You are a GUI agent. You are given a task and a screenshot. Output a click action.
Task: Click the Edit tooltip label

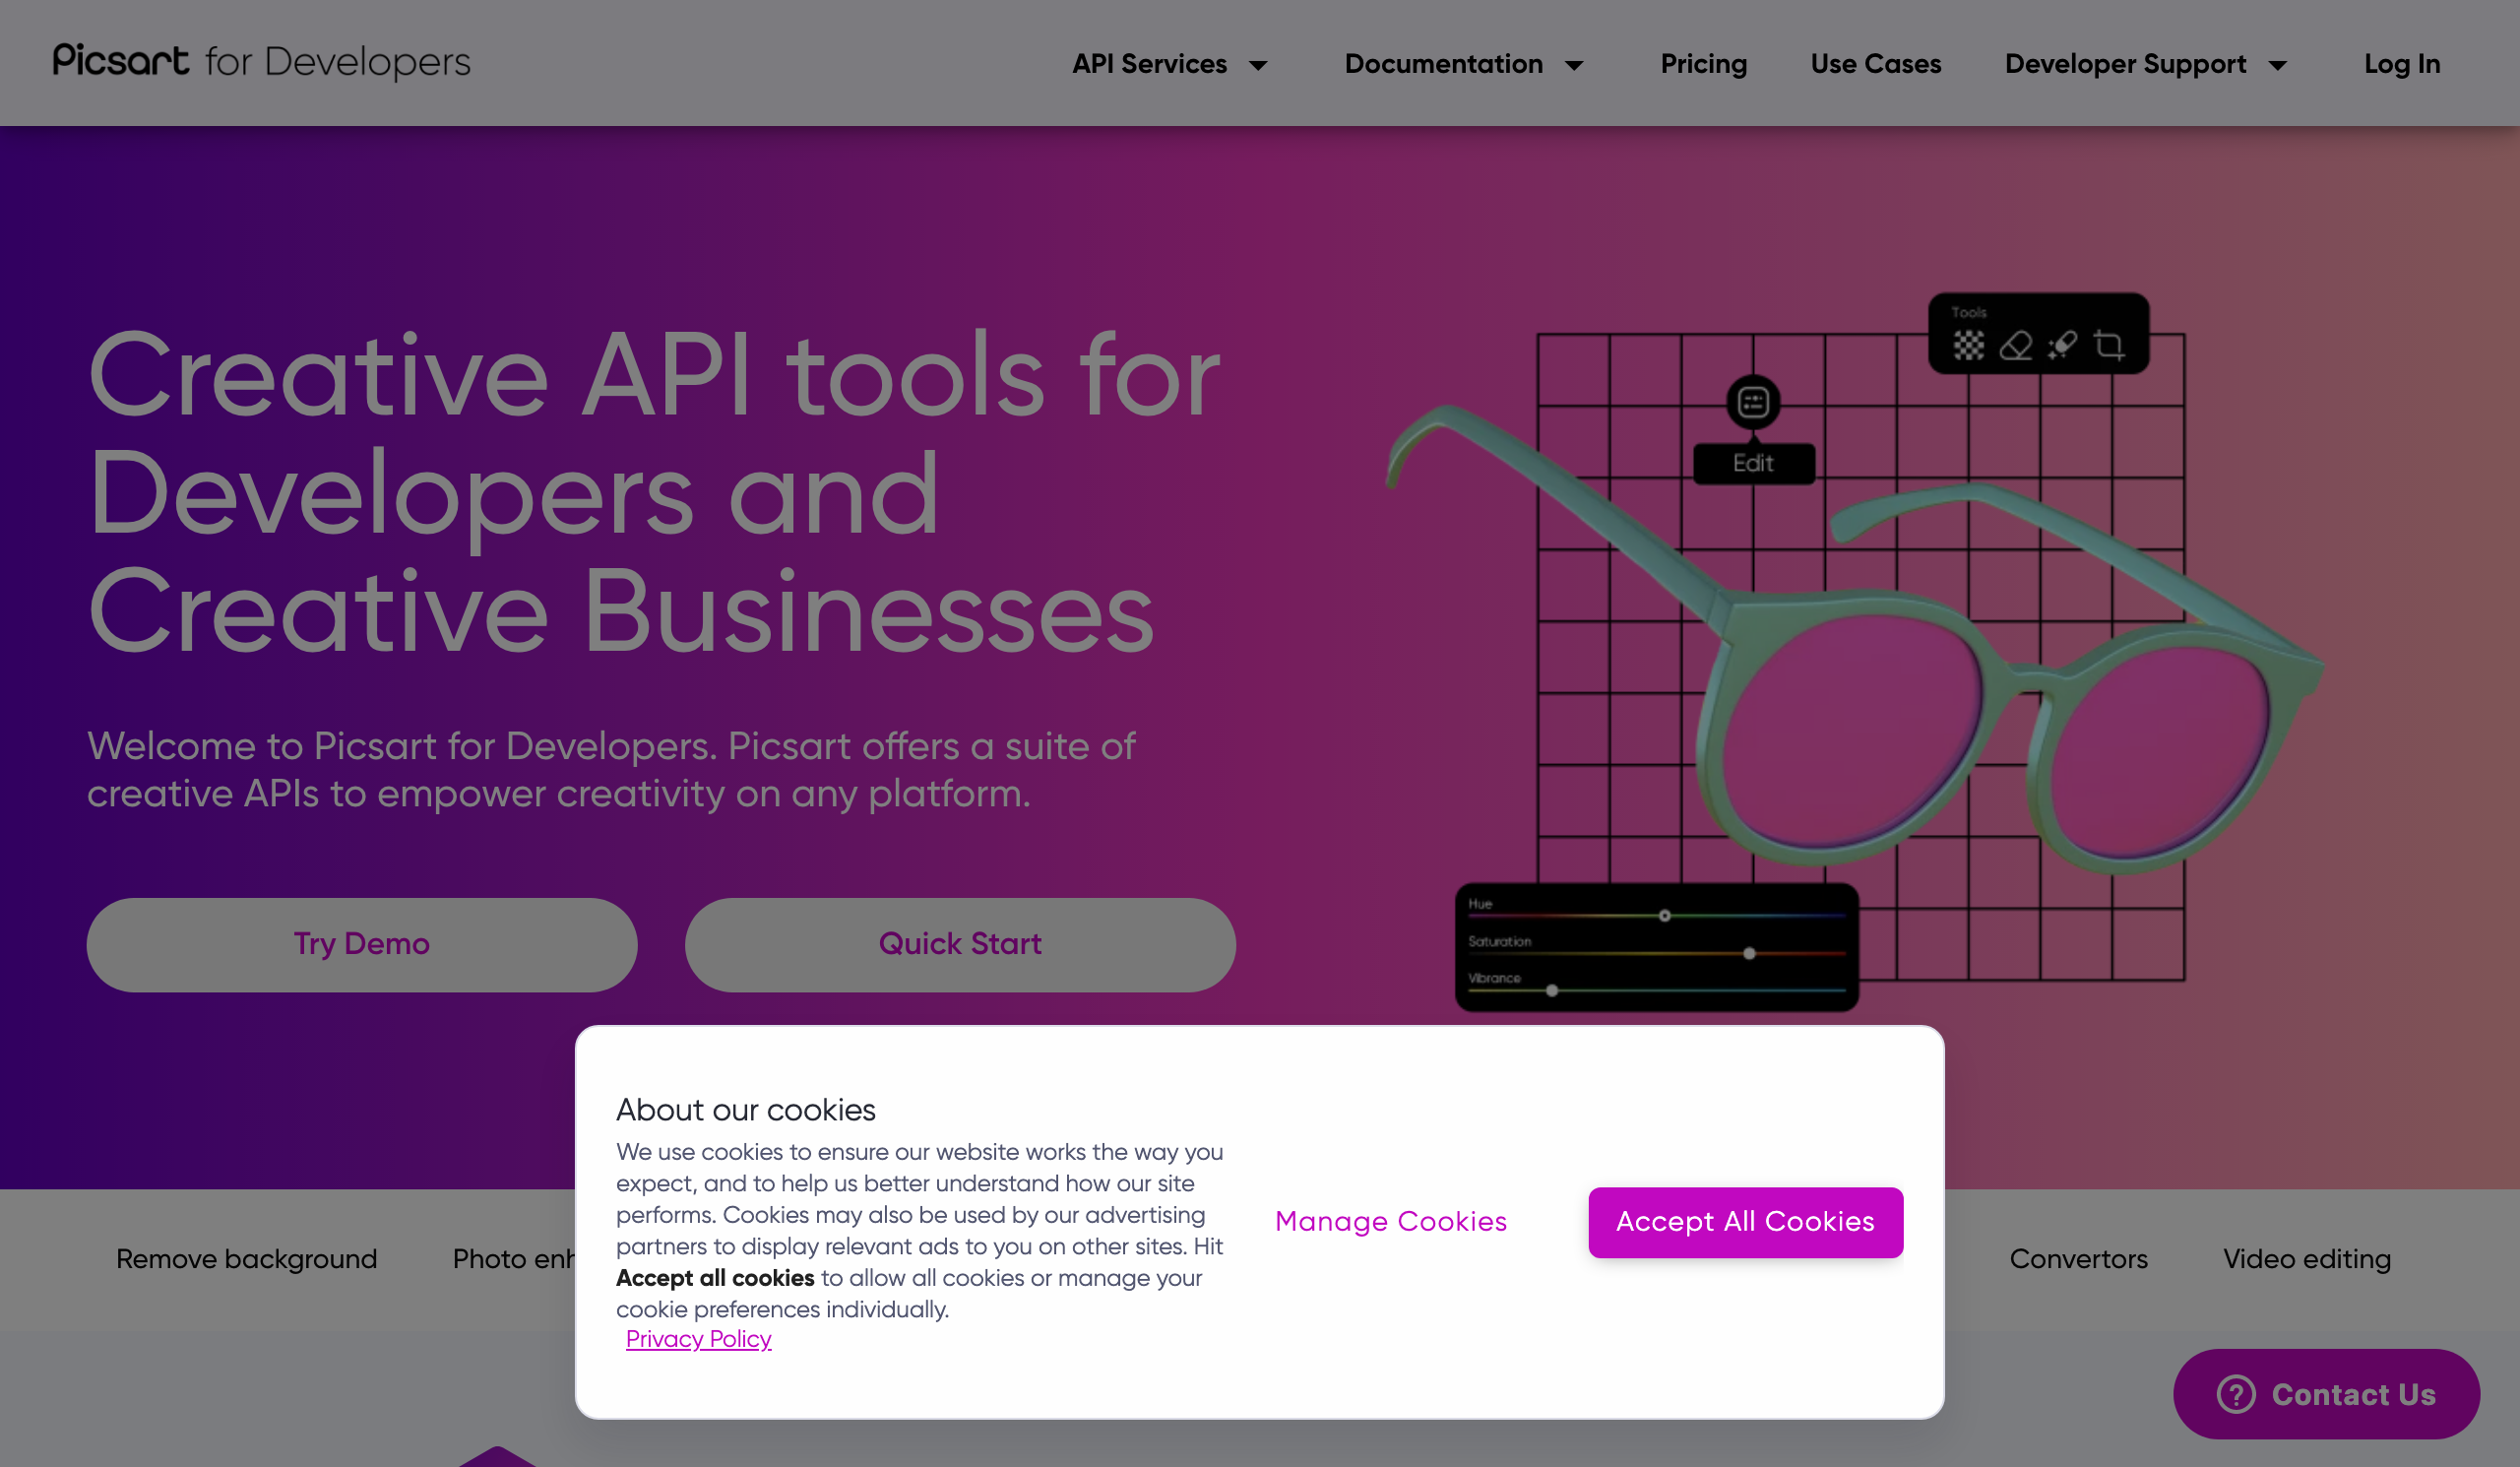tap(1753, 463)
